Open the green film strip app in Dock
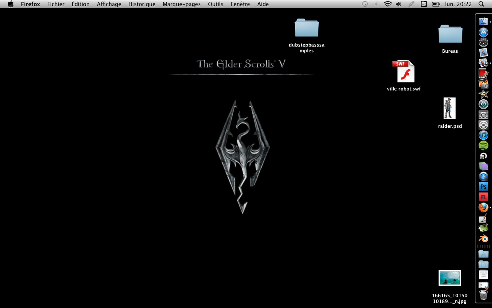Screen dimensions: 492x308 tap(483, 228)
